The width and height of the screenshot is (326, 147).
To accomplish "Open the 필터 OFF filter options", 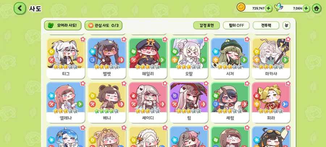I will pos(236,25).
